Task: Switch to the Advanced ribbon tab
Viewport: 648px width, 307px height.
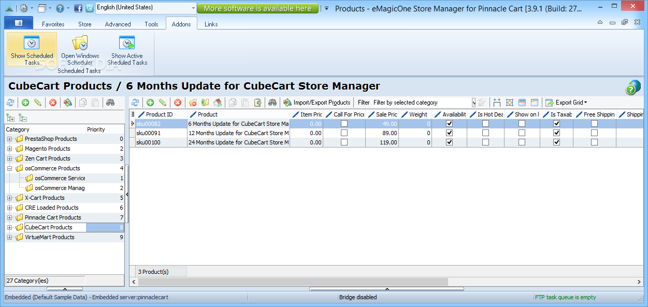Action: pyautogui.click(x=118, y=24)
